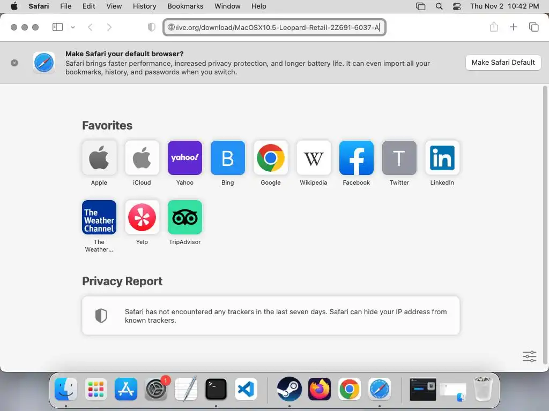549x411 pixels.
Task: Open the Yahoo favorite
Action: 185,158
